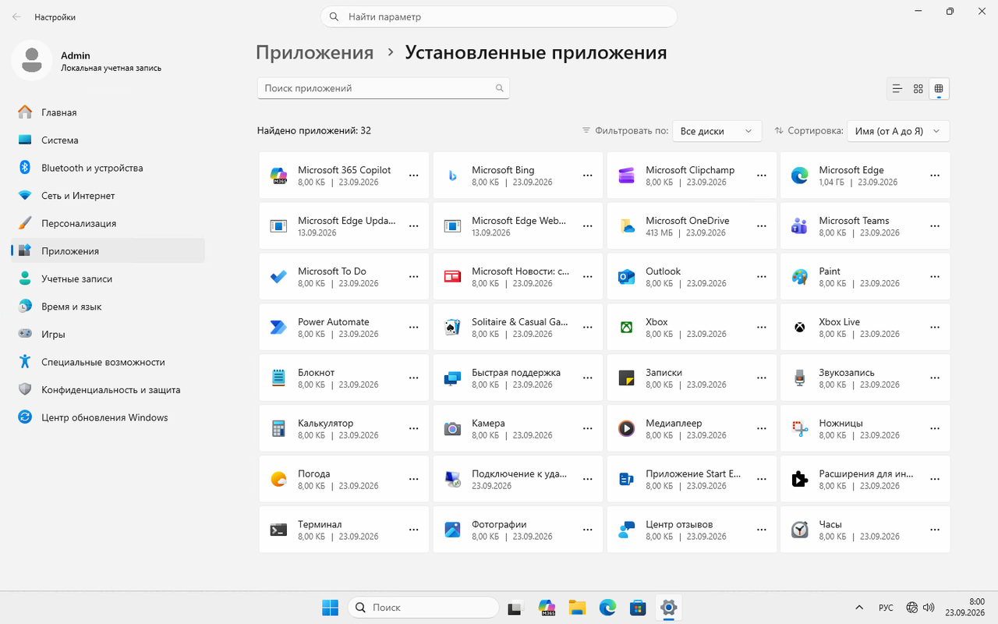Click the Microsoft OneDrive app icon
Viewport: 998px width, 624px height.
click(626, 226)
